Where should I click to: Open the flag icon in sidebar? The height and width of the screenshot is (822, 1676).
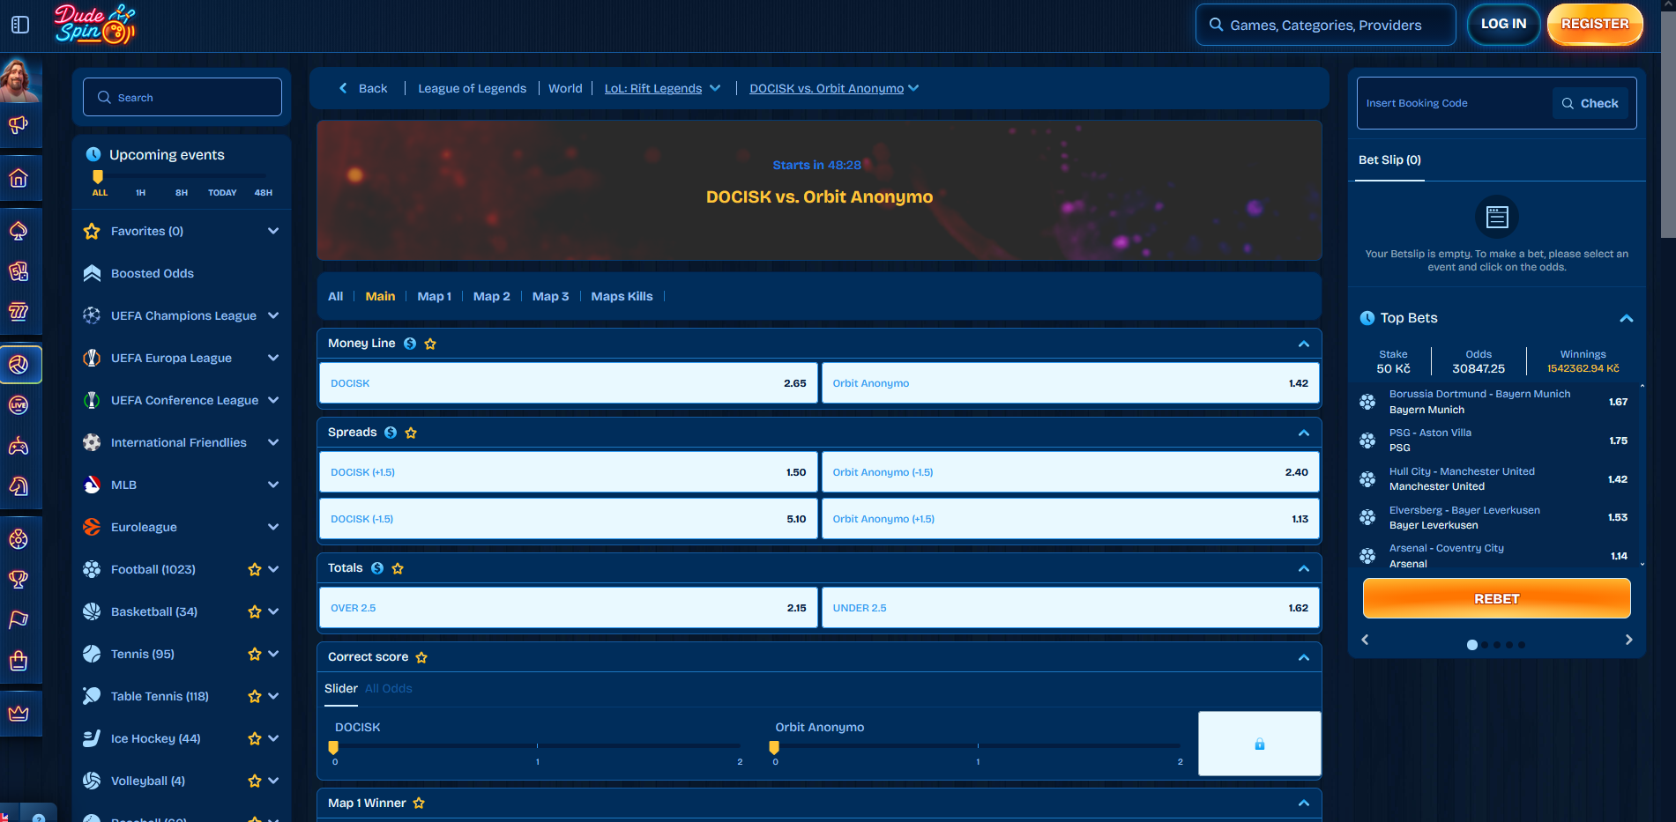click(x=19, y=619)
